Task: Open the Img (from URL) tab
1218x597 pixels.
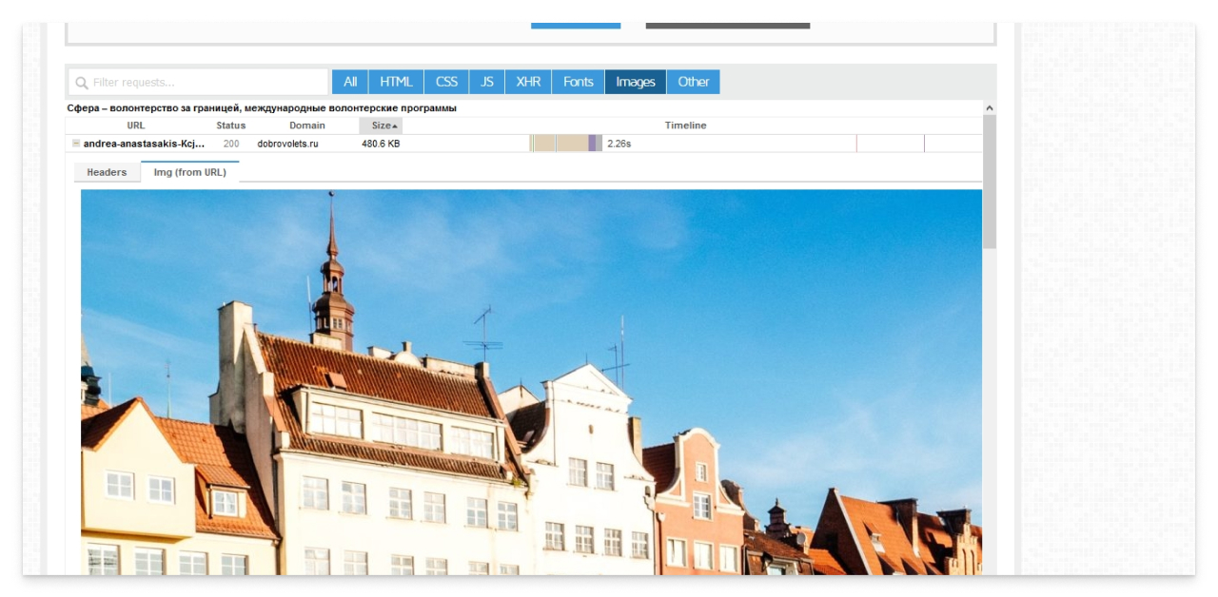Action: [x=189, y=172]
